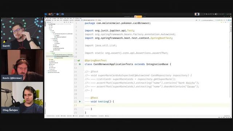The image size is (233, 131).
Task: Open the IDE settings gear in top toolbar
Action: tap(229, 20)
